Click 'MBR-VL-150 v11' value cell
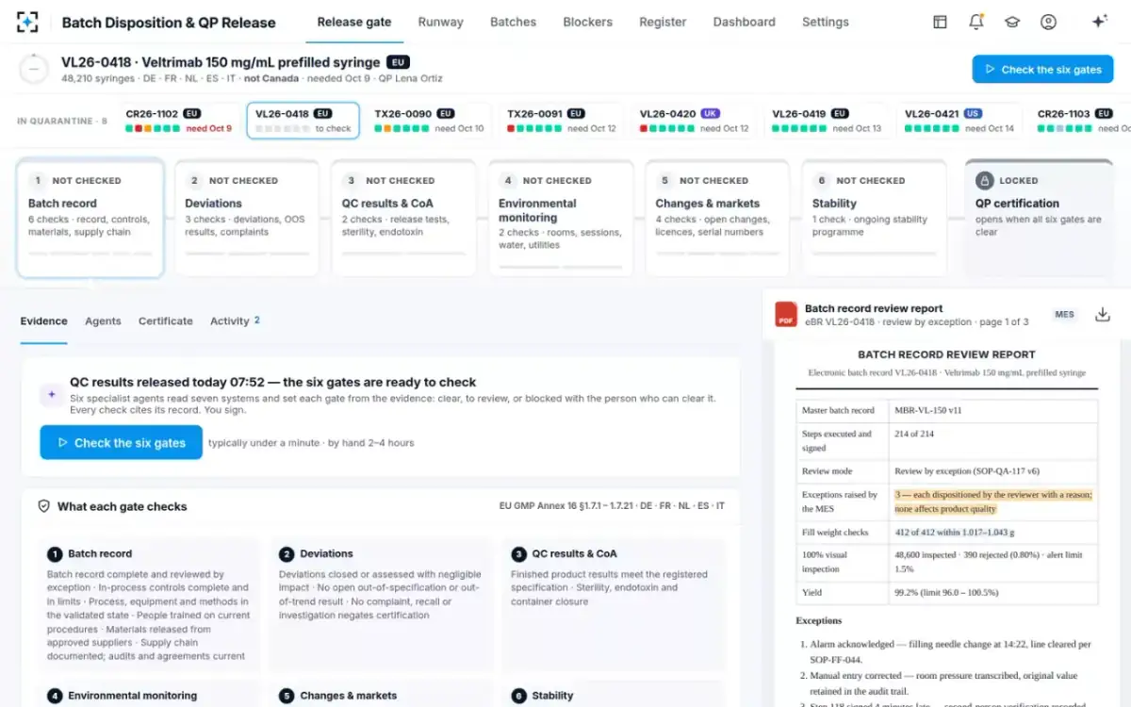The width and height of the screenshot is (1131, 707). coord(993,411)
